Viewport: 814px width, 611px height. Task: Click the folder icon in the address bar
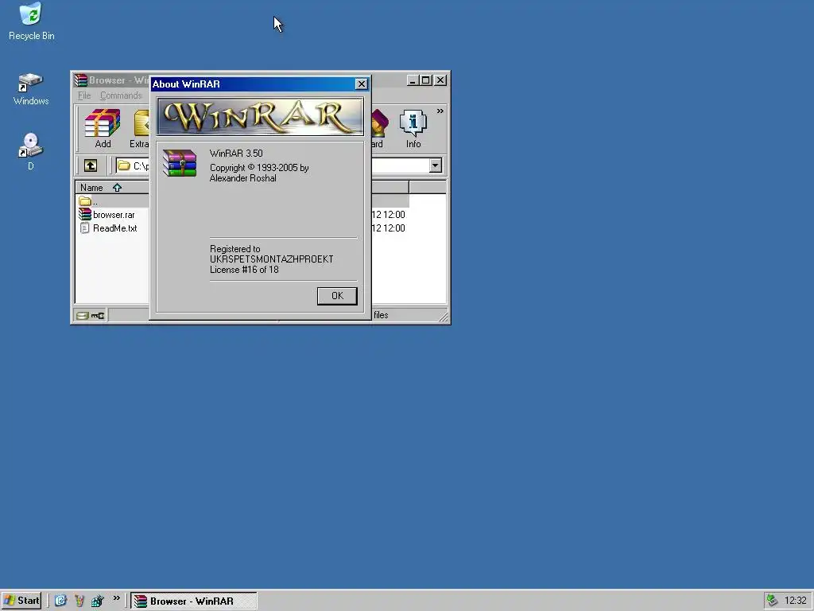pos(123,165)
